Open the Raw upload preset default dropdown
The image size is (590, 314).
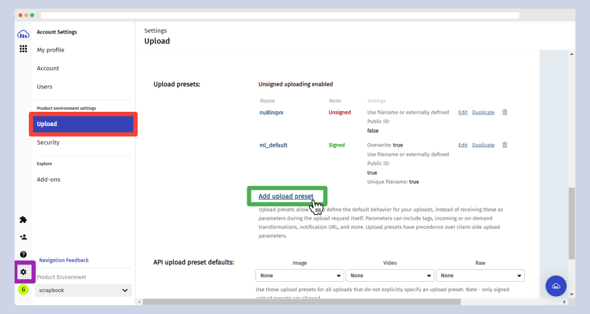(480, 275)
